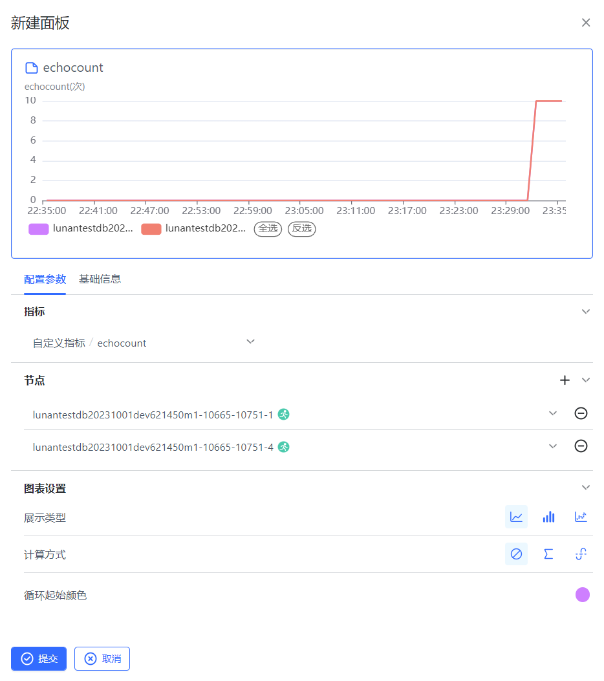Choose the sum calculation icon

click(x=548, y=554)
